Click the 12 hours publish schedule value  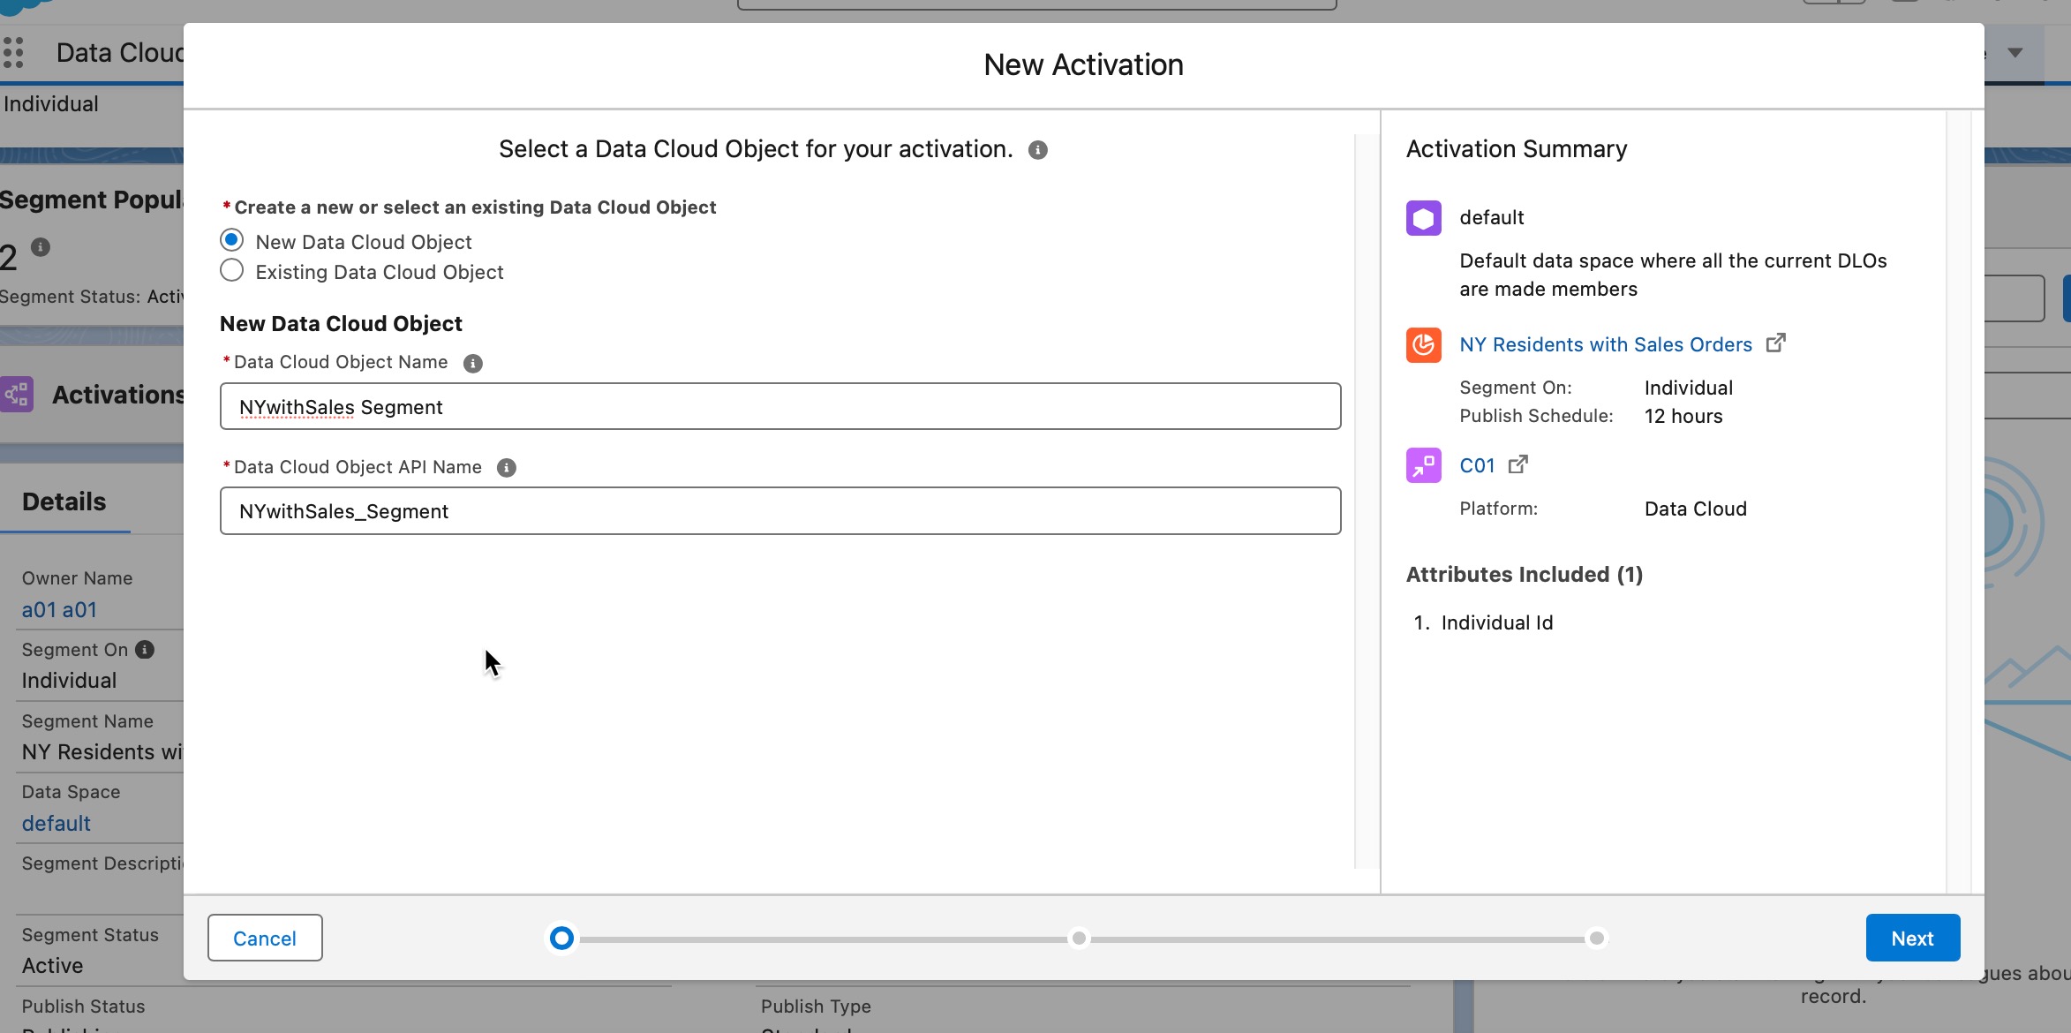point(1683,417)
